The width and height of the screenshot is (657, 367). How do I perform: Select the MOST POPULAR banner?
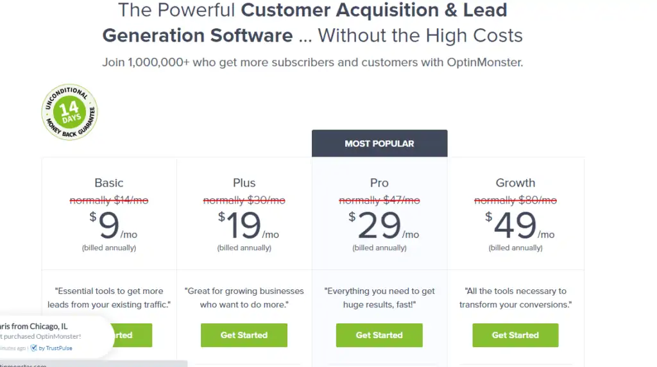click(x=380, y=143)
